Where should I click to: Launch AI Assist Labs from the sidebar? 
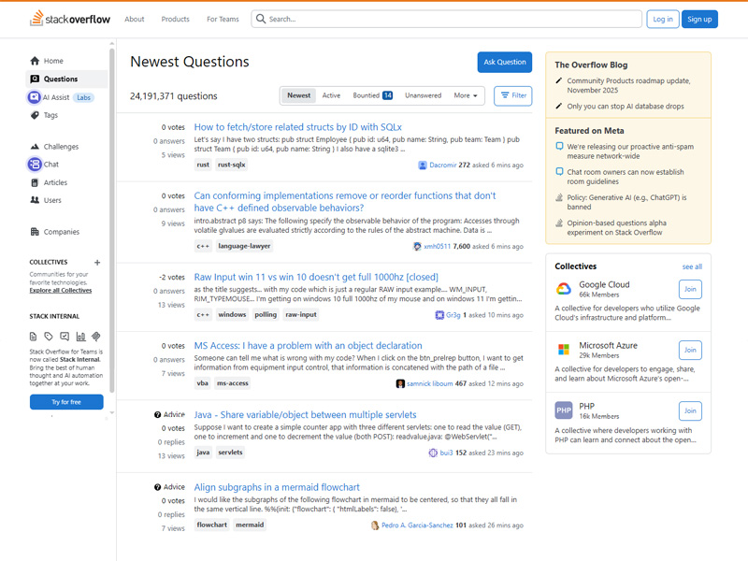56,96
